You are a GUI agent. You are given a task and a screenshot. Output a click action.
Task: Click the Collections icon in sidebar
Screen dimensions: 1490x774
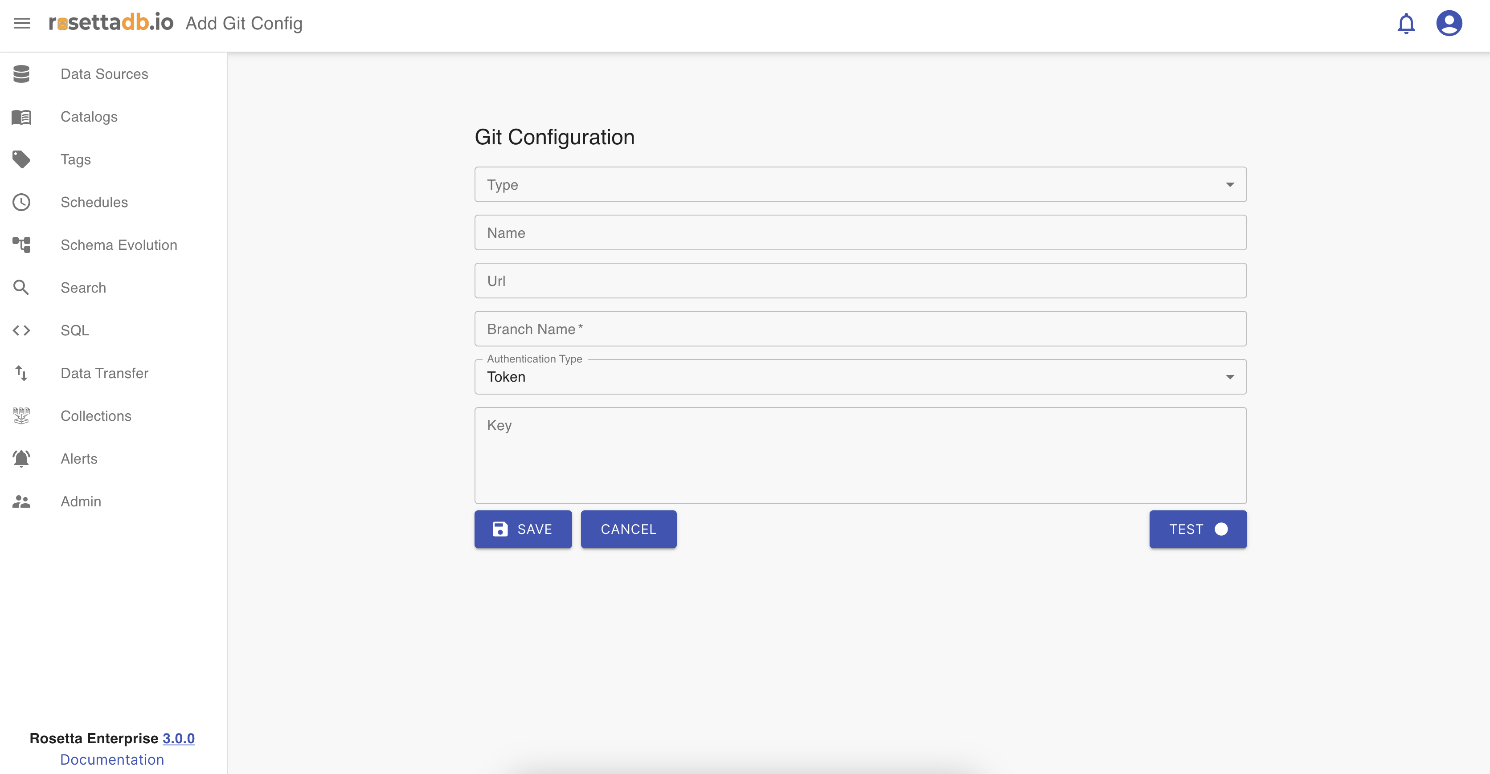point(21,416)
